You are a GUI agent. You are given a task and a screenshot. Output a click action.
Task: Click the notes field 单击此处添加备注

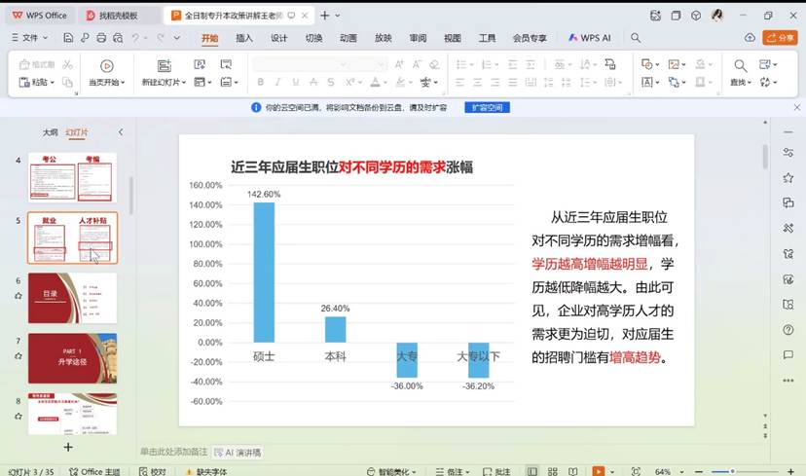pos(173,452)
